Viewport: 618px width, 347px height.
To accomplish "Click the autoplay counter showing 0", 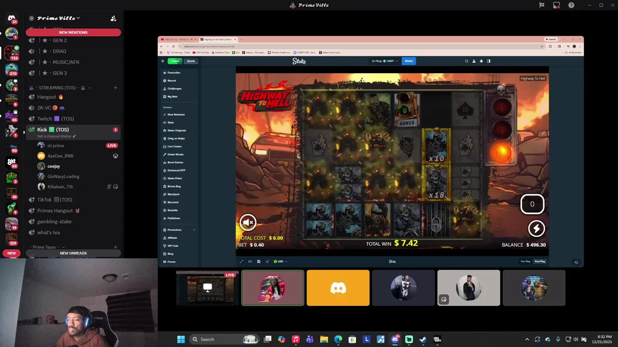I will coord(532,204).
